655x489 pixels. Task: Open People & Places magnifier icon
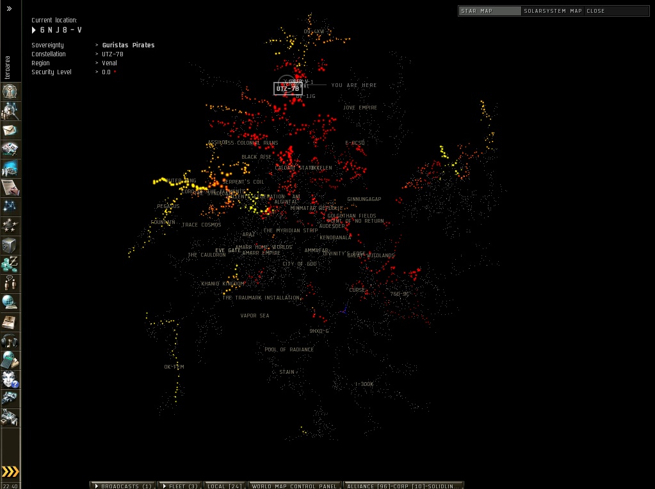coord(10,111)
